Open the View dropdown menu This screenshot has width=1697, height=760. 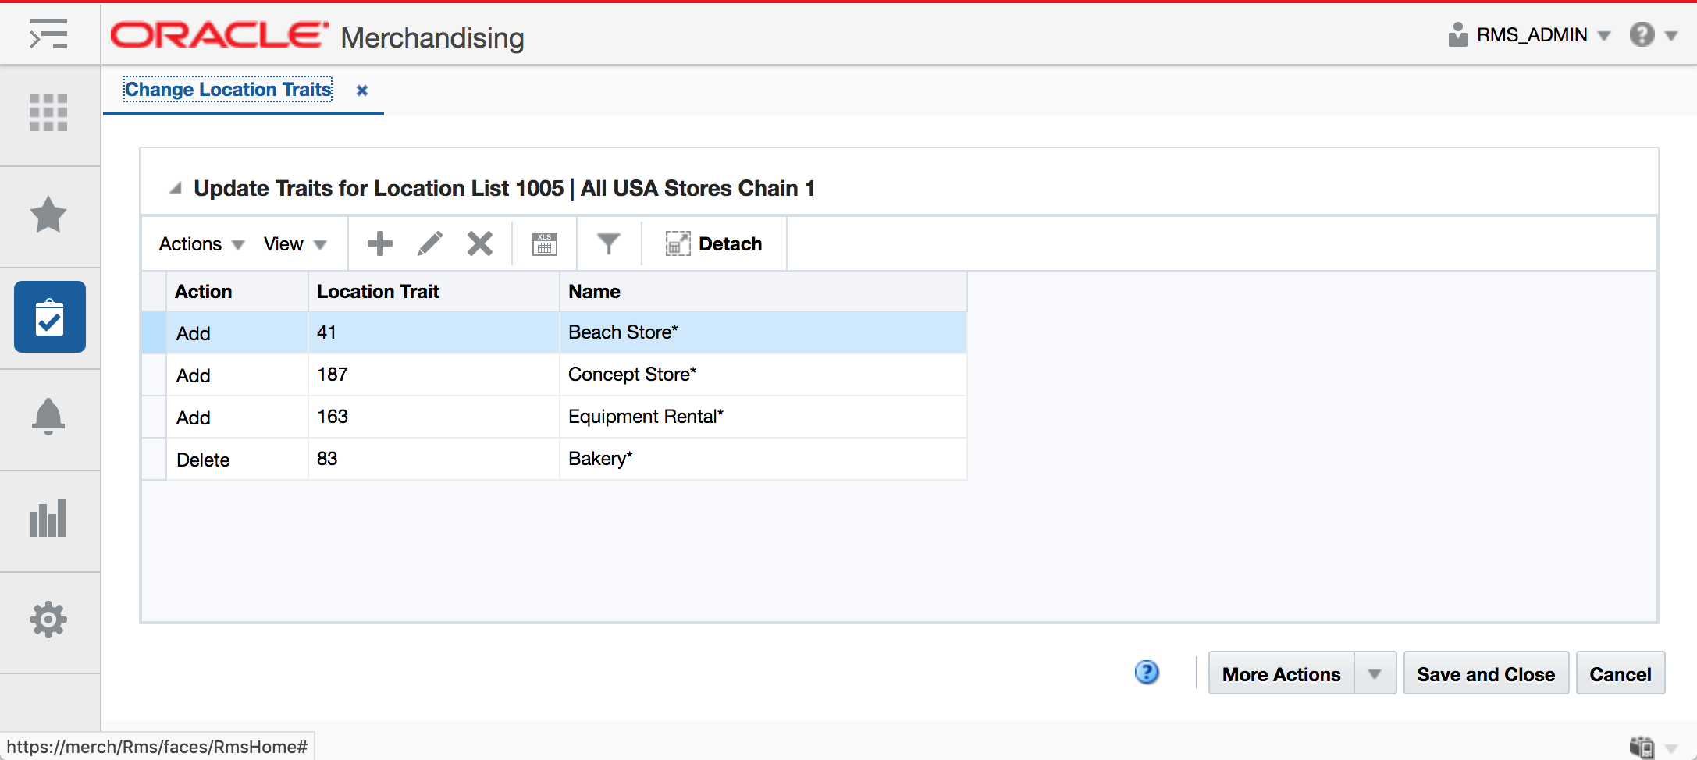292,243
